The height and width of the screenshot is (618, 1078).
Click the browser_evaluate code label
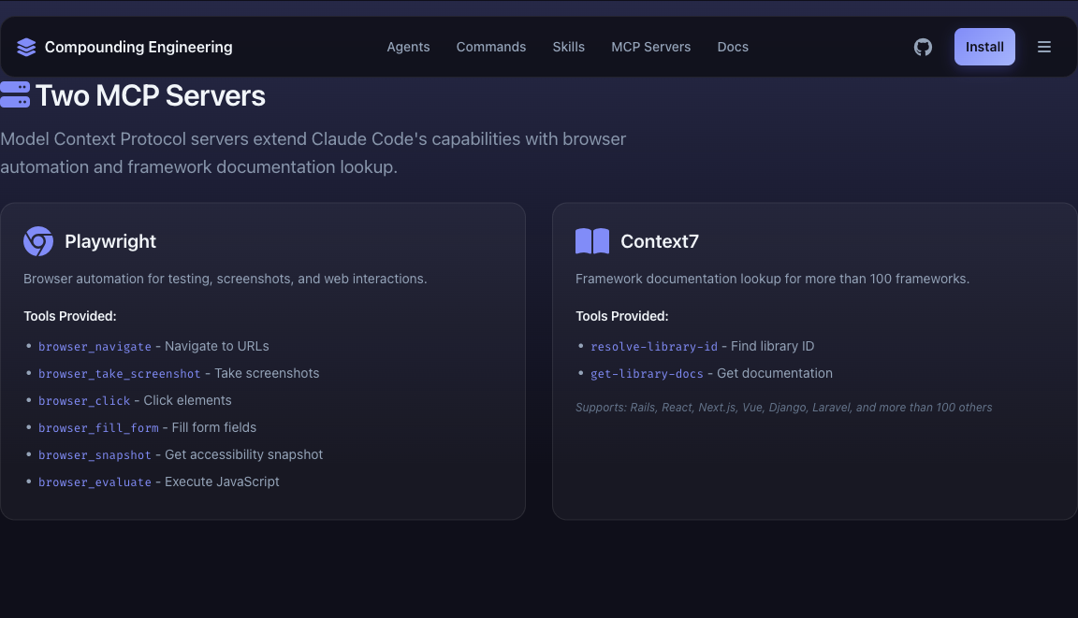coord(95,482)
